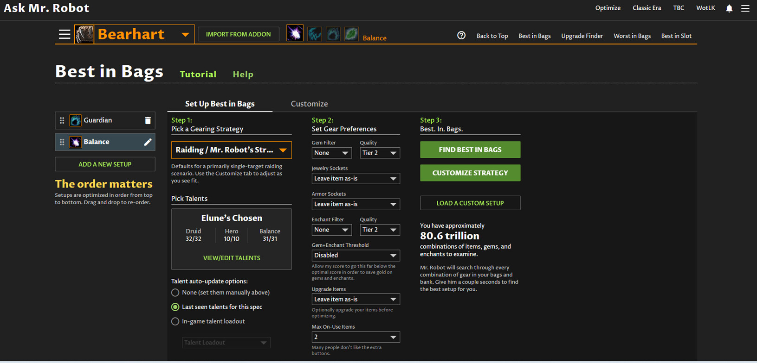Open the hamburger menu beside Bearhart
The height and width of the screenshot is (363, 757).
click(x=65, y=34)
